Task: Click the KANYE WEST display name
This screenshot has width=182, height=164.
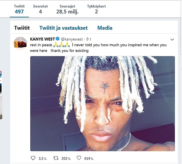Action: (42, 39)
